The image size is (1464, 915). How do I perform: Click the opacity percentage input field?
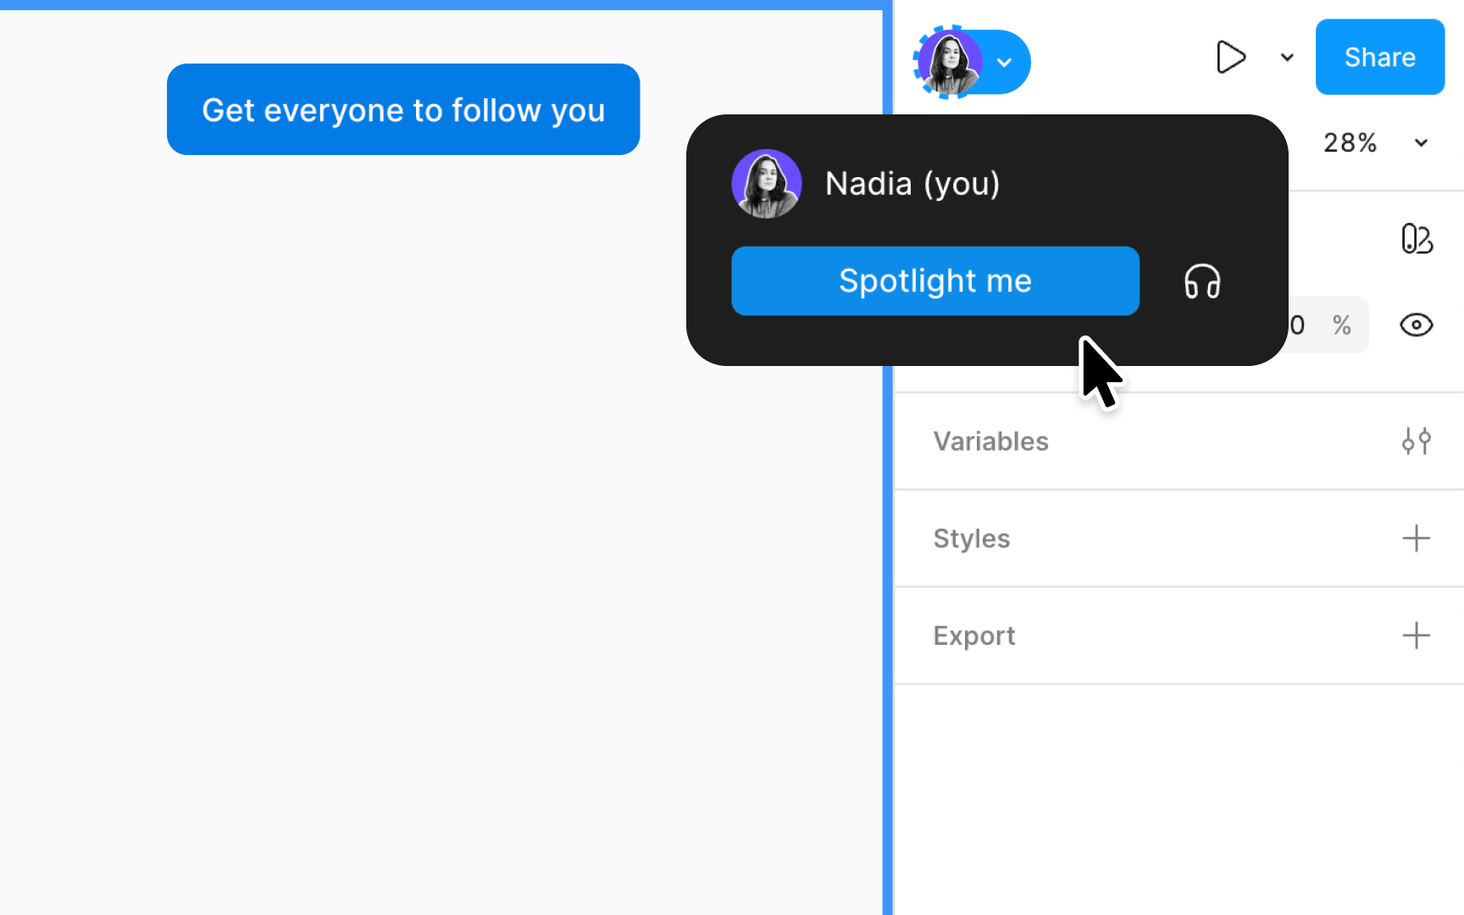1309,324
